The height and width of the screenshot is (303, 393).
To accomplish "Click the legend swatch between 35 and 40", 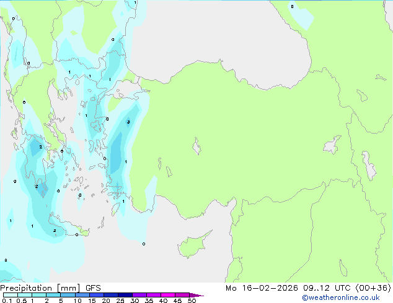I will point(154,295).
